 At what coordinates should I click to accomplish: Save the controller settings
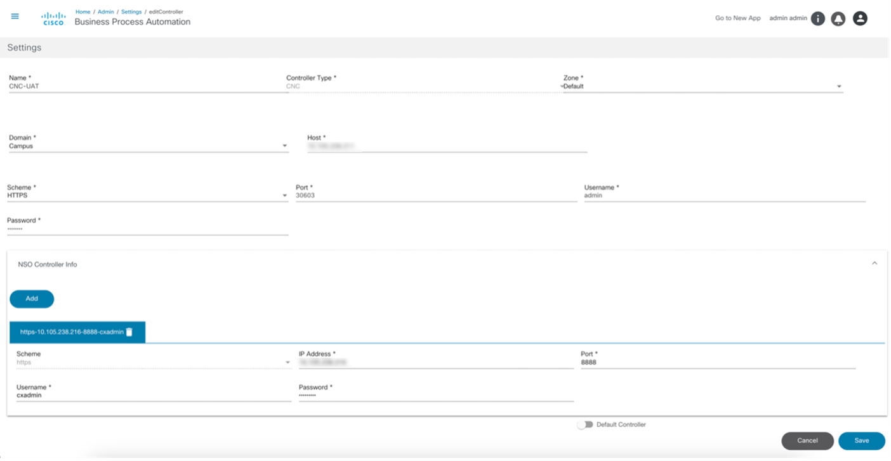(x=862, y=441)
